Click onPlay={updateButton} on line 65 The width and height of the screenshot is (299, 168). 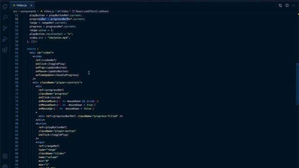pos(51,68)
